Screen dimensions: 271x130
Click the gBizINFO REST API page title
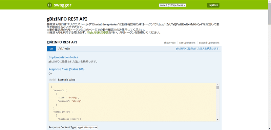(67, 19)
